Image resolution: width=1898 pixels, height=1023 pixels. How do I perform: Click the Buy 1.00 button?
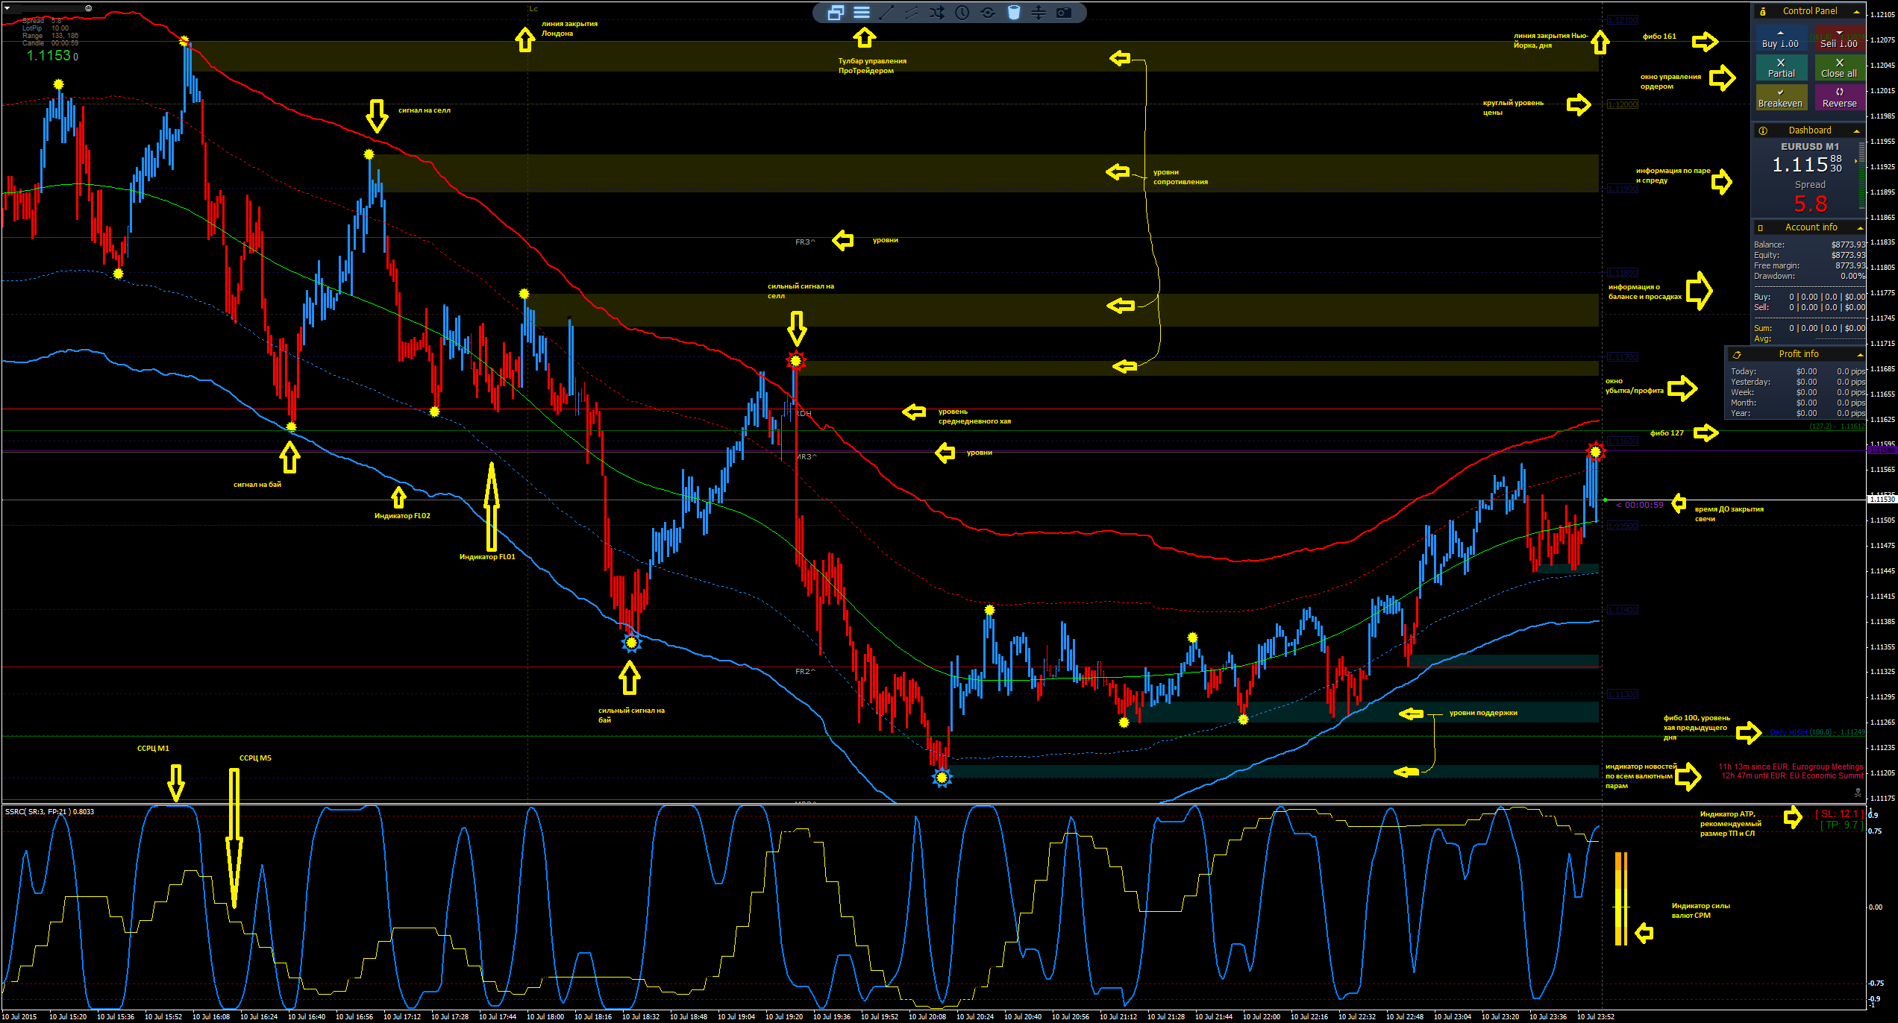pyautogui.click(x=1780, y=39)
